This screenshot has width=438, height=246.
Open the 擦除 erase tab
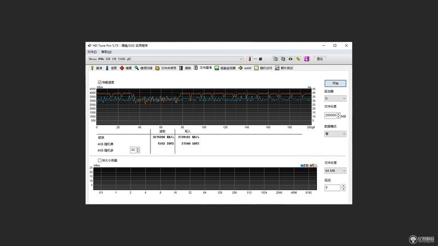click(185, 68)
